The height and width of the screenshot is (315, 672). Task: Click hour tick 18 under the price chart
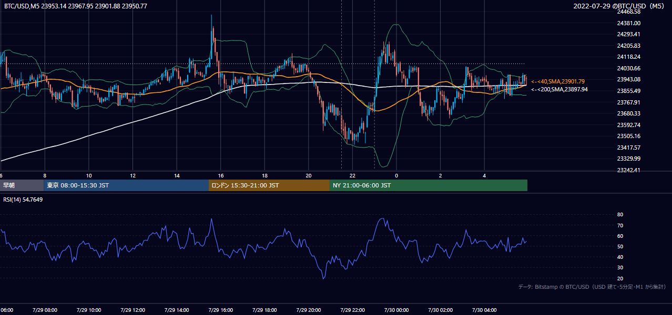264,175
